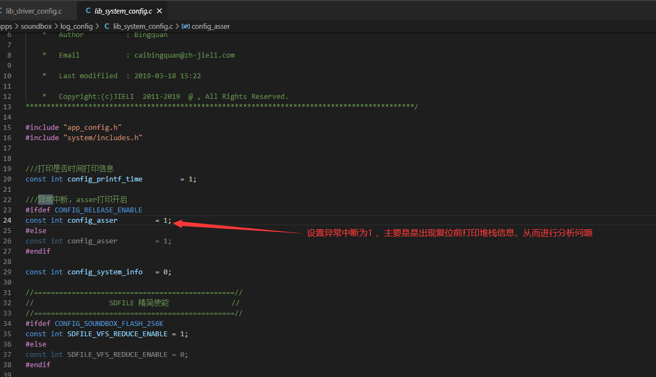
Task: Click the "SDFILE 精简使能" section comment
Action: [x=139, y=303]
